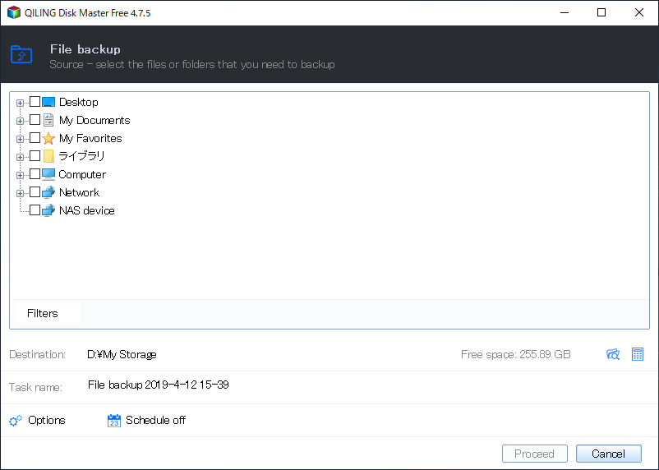Tick the Network checkbox
Image resolution: width=659 pixels, height=470 pixels.
(35, 192)
